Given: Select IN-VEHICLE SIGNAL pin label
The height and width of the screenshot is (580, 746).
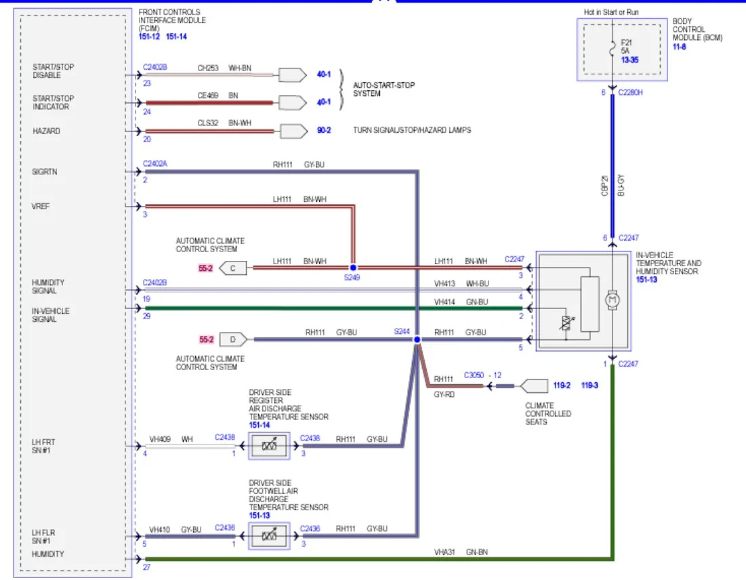Looking at the screenshot, I should [50, 315].
